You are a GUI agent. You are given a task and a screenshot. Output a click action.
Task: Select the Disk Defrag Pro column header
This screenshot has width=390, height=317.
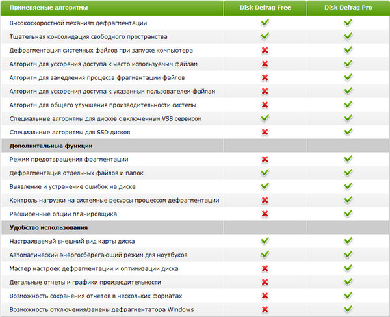coord(348,8)
